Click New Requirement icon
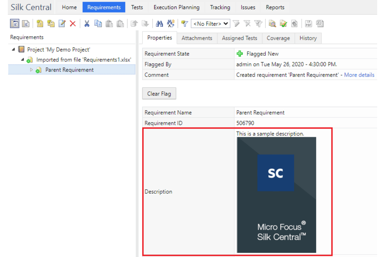The height and width of the screenshot is (257, 385). pos(40,24)
